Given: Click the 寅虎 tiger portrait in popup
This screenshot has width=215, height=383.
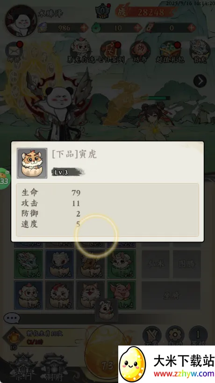Looking at the screenshot, I should click(32, 163).
